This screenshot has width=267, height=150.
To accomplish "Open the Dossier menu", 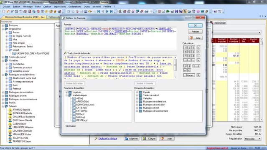I will click(6, 7).
